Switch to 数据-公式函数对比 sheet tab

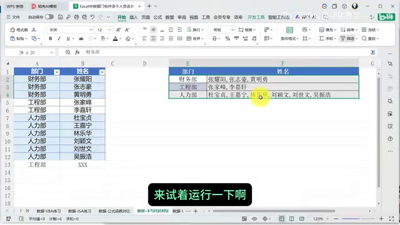(x=114, y=211)
